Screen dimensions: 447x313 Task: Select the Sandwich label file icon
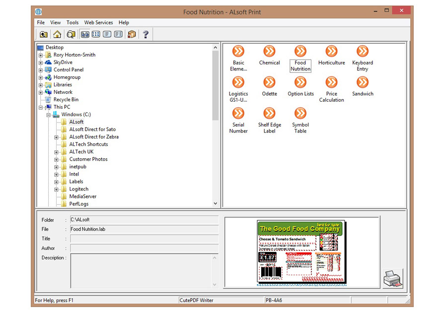click(x=363, y=82)
